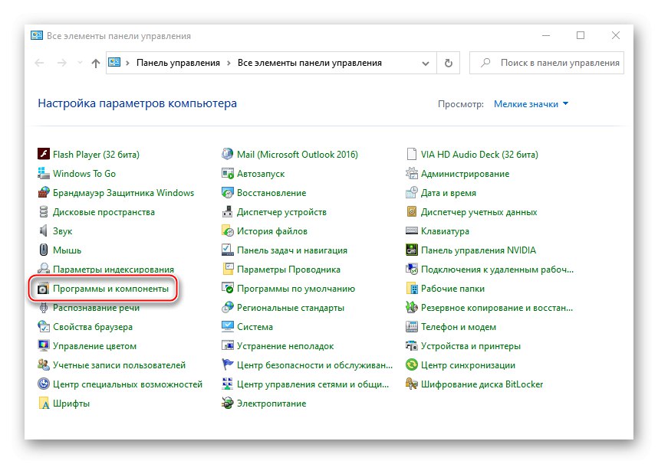Open the Шифрование диска BitLocker icon
Screen dimensions: 658x464
point(412,384)
